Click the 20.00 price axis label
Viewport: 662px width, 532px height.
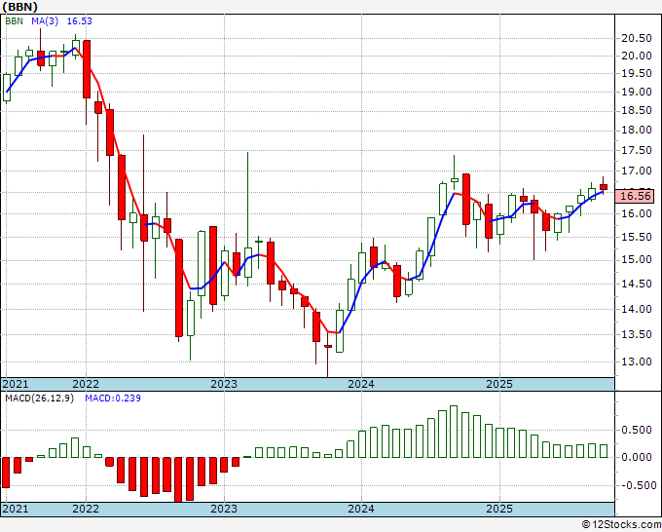(637, 56)
